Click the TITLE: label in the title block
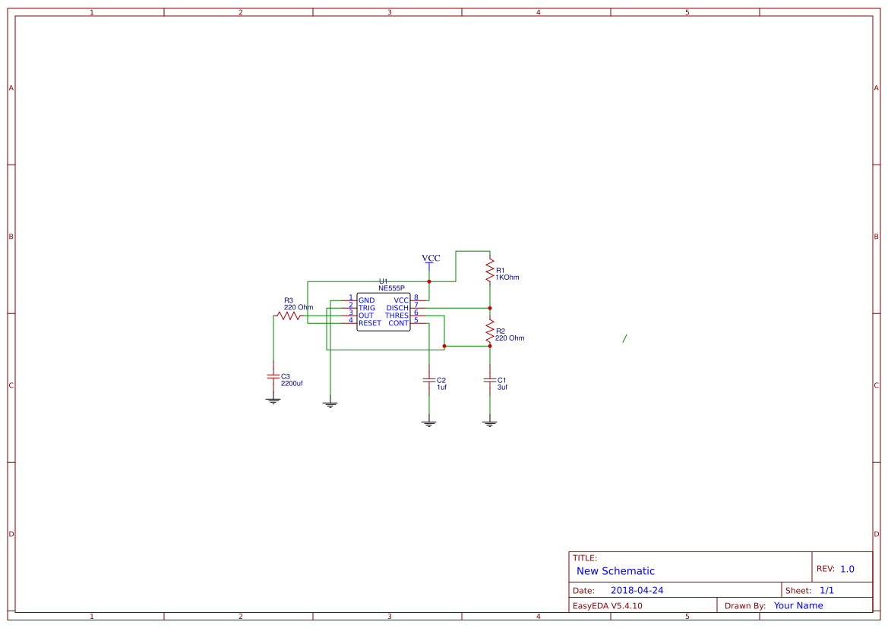The width and height of the screenshot is (888, 628). click(584, 558)
